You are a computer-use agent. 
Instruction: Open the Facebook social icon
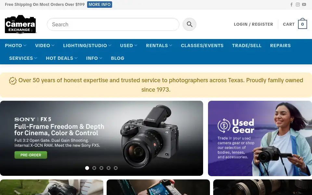(291, 5)
